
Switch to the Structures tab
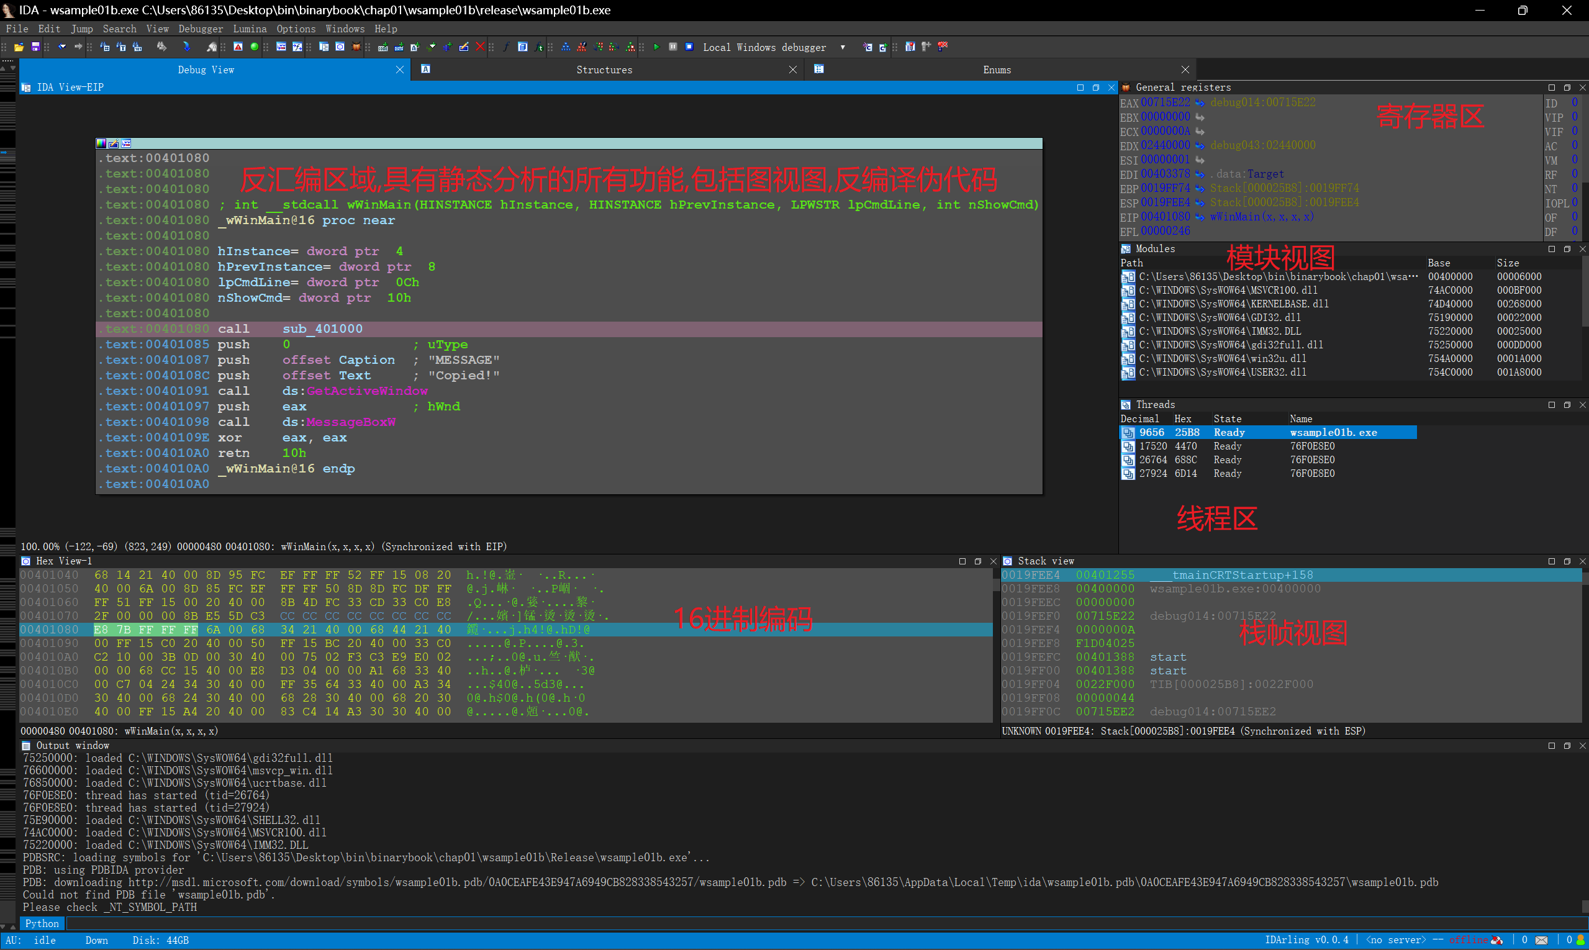[604, 70]
